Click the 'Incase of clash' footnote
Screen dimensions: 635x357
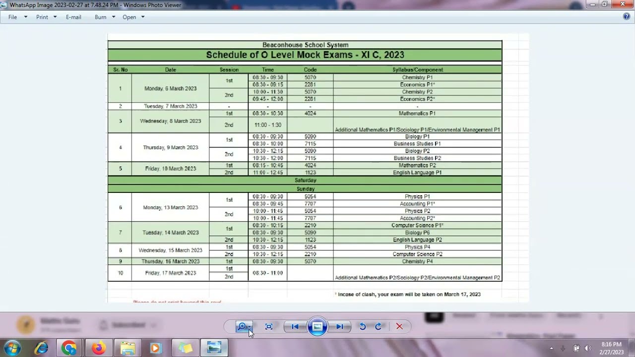(x=408, y=295)
